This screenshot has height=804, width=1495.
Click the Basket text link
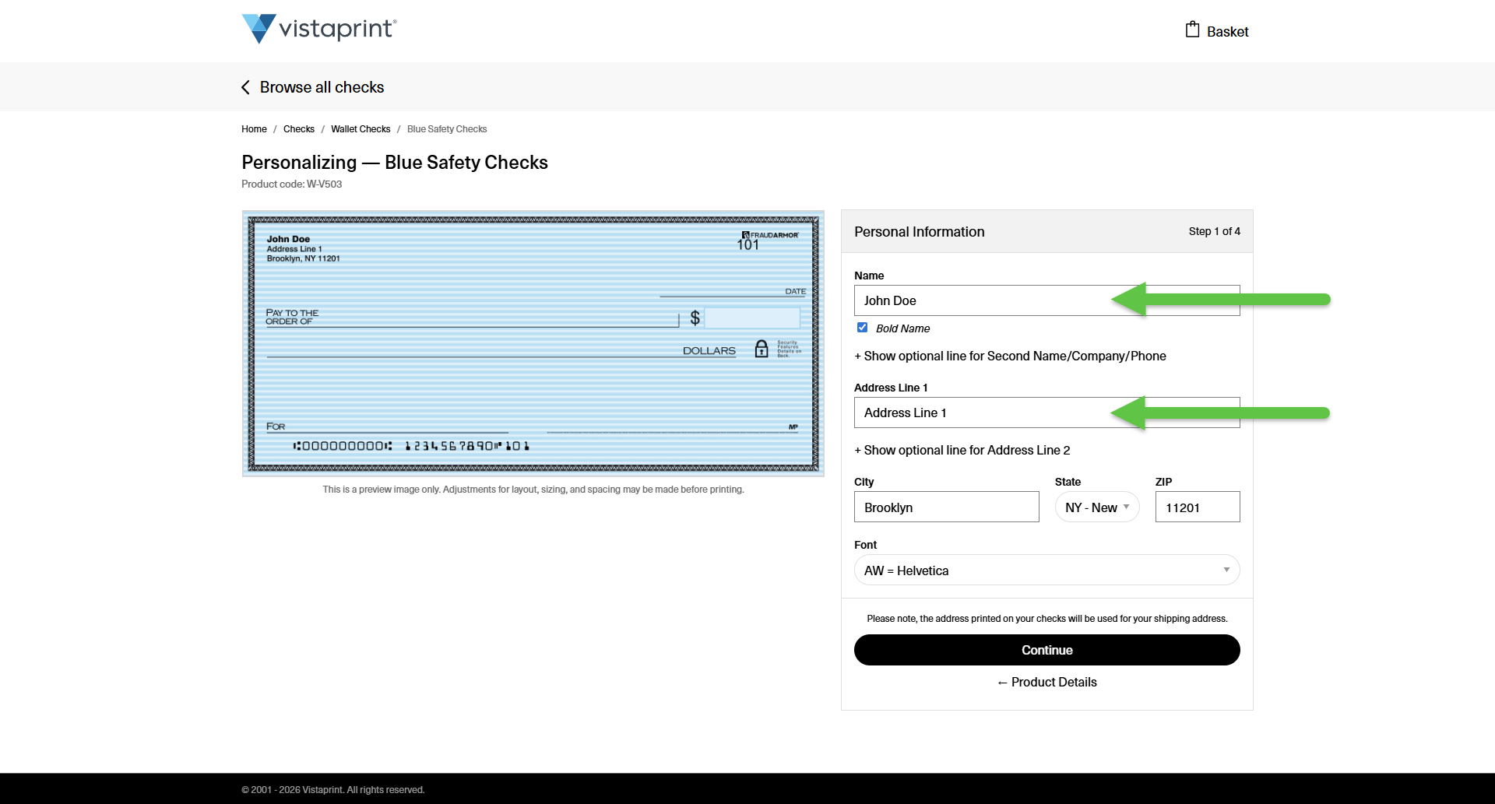point(1227,32)
